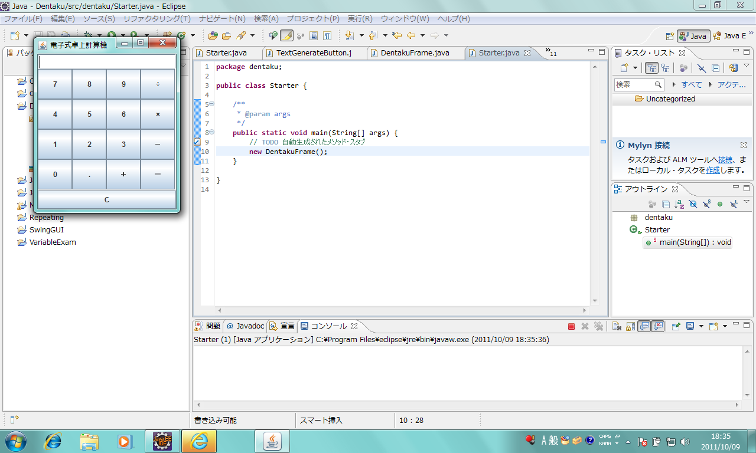Sort the outline alphabetically with the a-z icon
The height and width of the screenshot is (453, 756).
(x=679, y=204)
